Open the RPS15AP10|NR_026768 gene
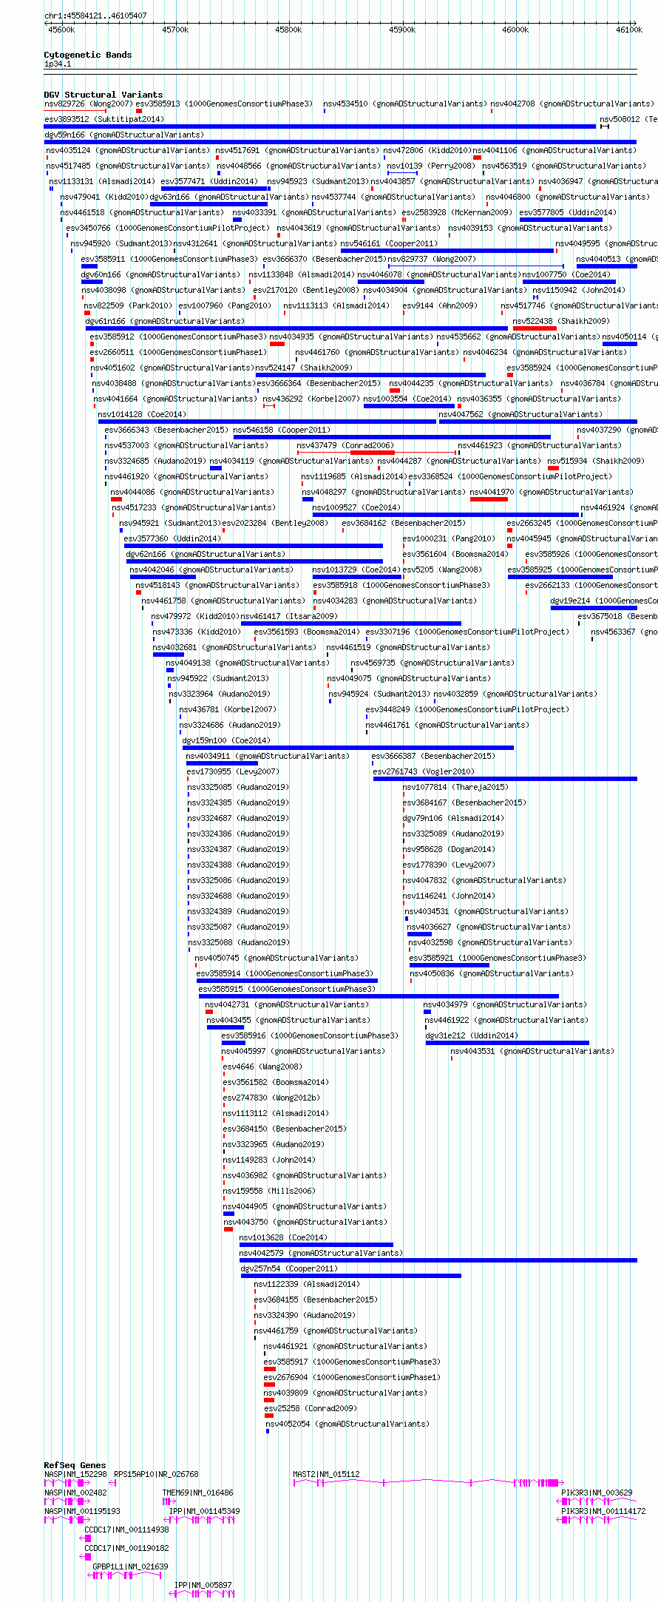Screen dimensions: 658x1602 coord(156,1474)
